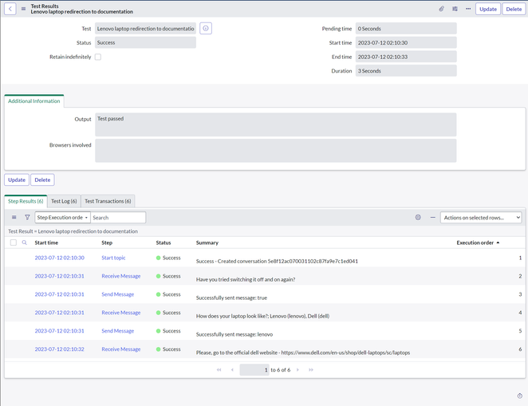
Task: Click summary 'Successfully sent message: lenovo'
Action: [234, 334]
